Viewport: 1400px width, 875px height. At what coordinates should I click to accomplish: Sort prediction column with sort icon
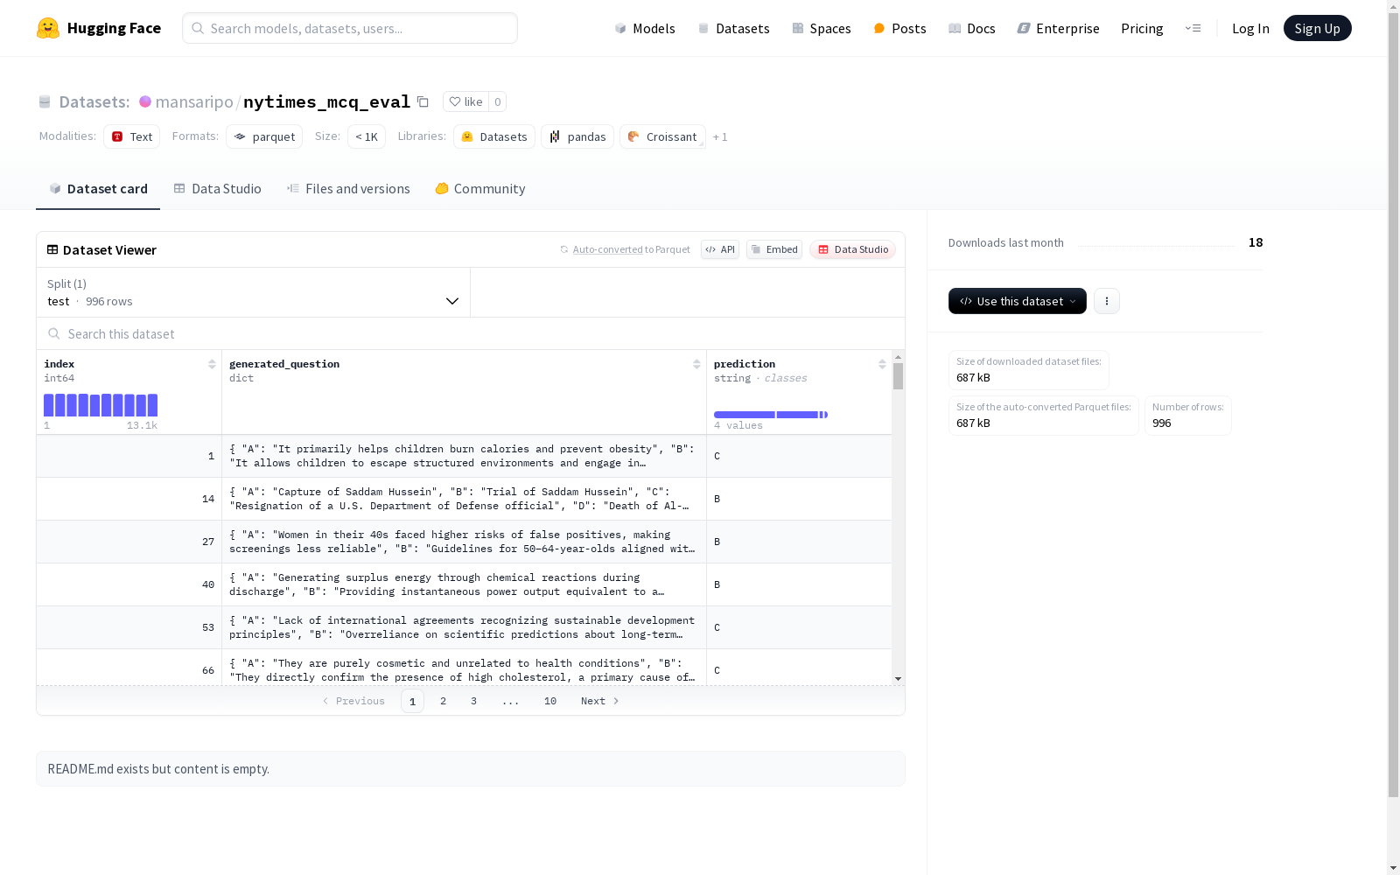882,364
